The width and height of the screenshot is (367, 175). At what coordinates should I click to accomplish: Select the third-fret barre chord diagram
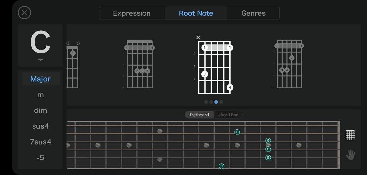[x=139, y=64]
